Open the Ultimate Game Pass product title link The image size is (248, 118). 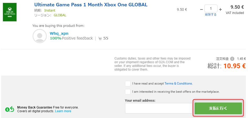tap(91, 5)
